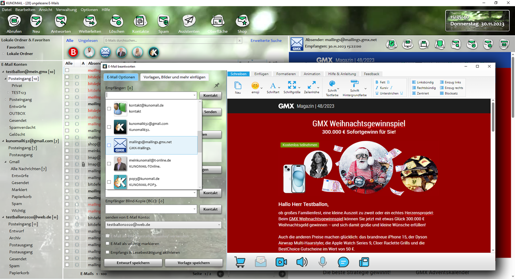Viewport: 515px width, 279px height.
Task: Switch to the Einfügen ribbon tab
Action: pyautogui.click(x=262, y=74)
